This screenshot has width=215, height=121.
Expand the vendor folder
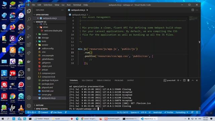point(45,45)
